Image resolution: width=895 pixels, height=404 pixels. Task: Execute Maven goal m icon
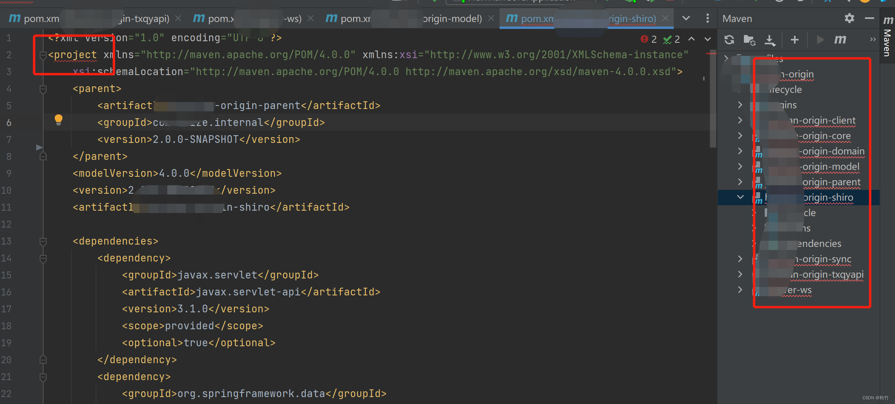click(840, 40)
